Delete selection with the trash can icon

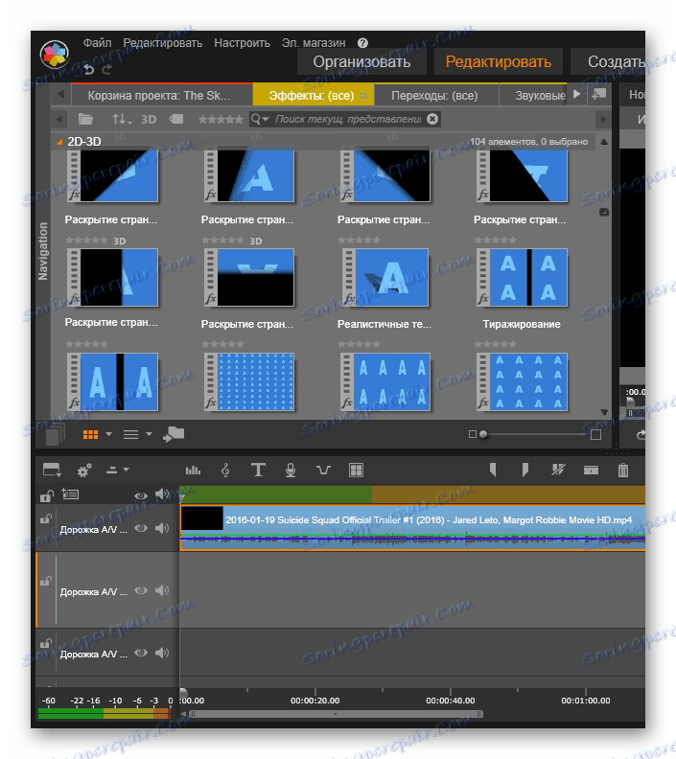coord(623,470)
